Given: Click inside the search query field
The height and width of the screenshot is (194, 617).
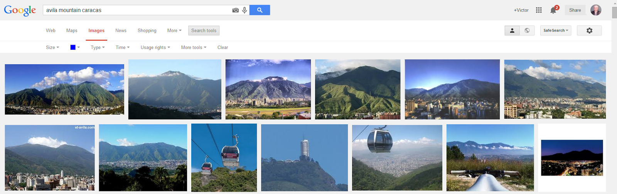Looking at the screenshot, I should click(137, 10).
